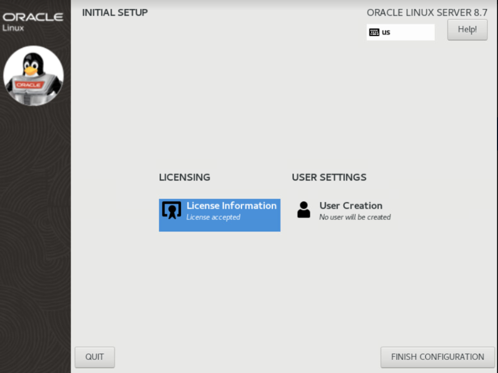Click the ORACLE LINUX SERVER 8.7 label
498x373 pixels.
coord(427,13)
